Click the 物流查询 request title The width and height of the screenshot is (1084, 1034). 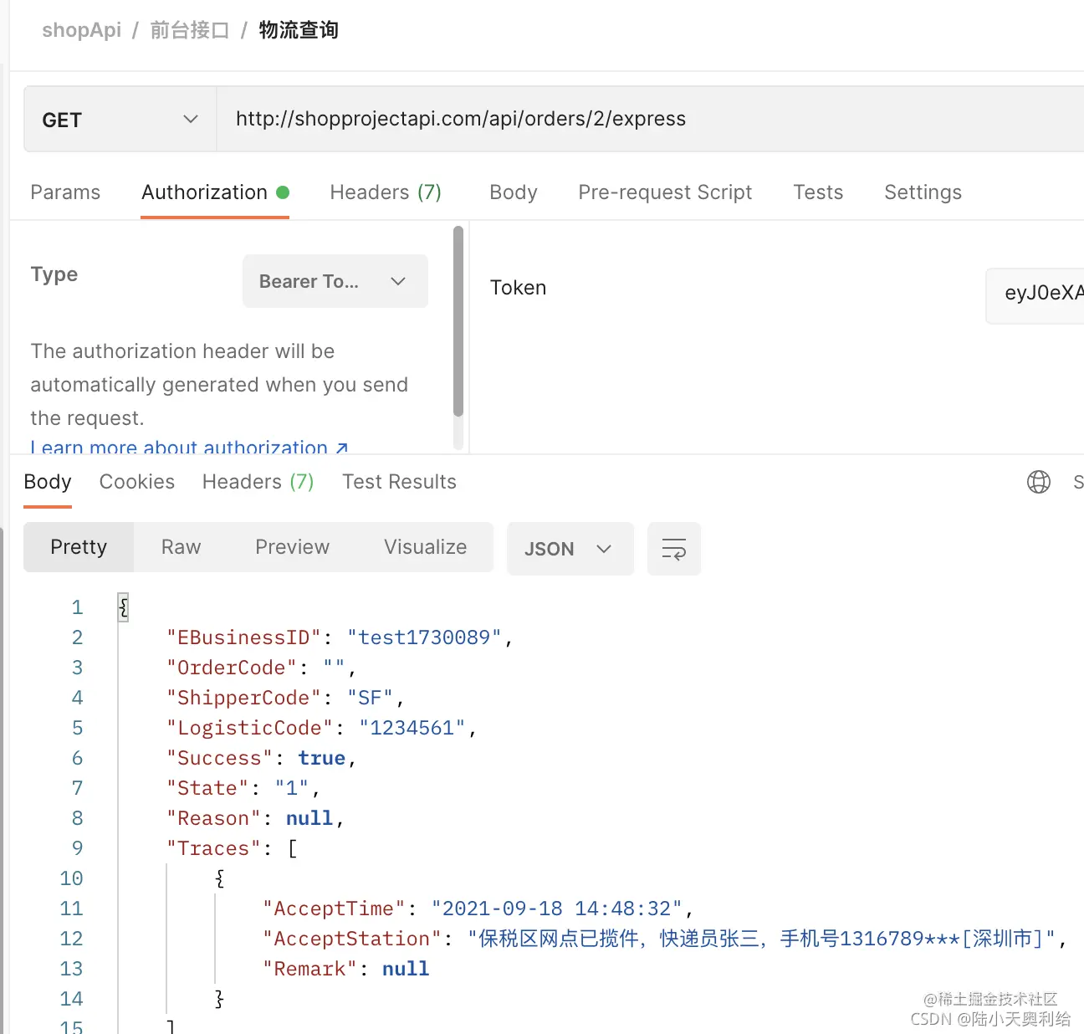click(299, 30)
